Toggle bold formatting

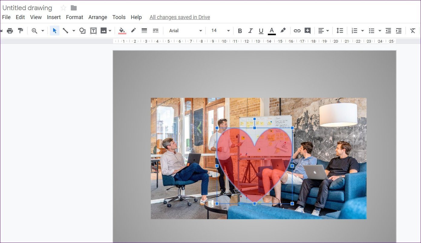pyautogui.click(x=240, y=30)
